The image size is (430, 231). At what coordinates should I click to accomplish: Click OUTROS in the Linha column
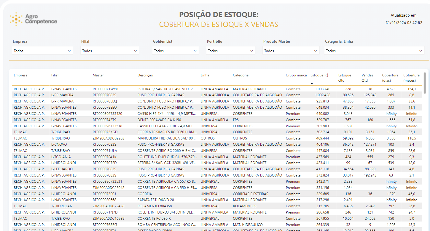click(x=208, y=138)
